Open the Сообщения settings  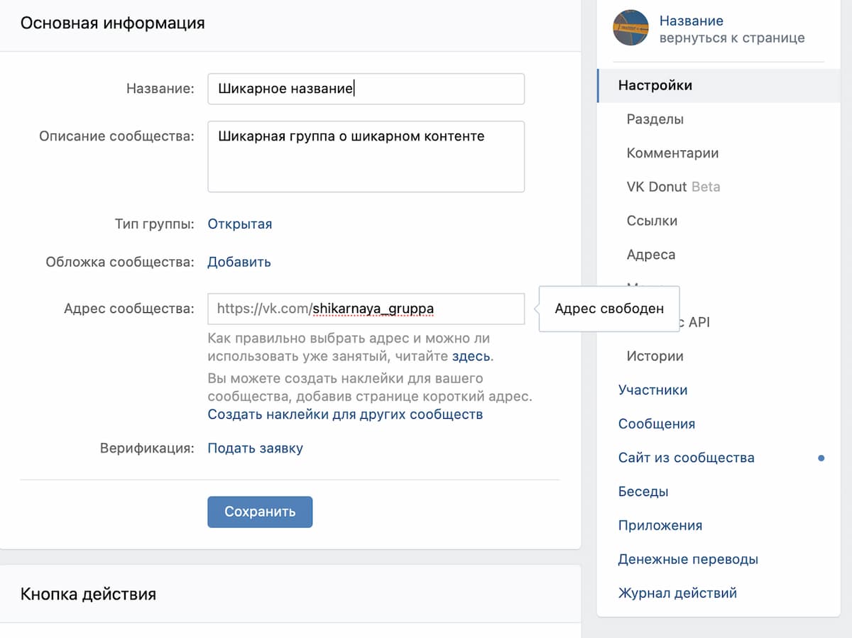pos(657,423)
